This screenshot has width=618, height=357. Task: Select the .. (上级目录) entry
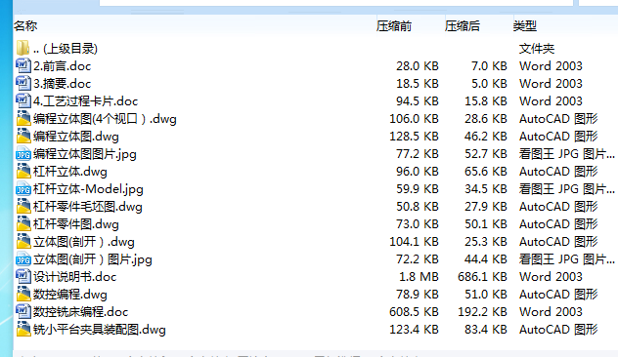pyautogui.click(x=66, y=49)
